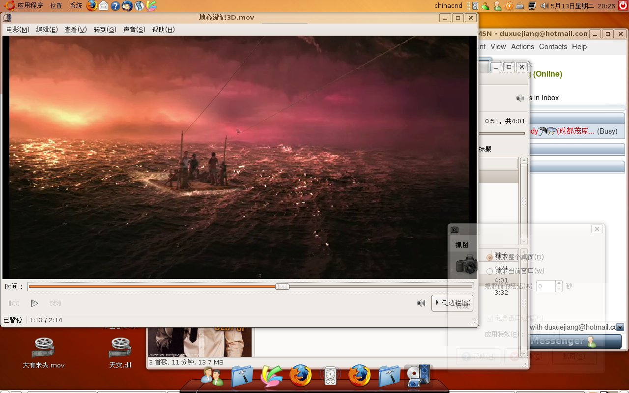Select the 抓取整个桌面 radio option

click(x=489, y=257)
